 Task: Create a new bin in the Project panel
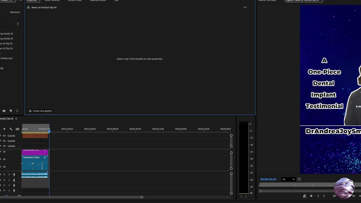coord(4,111)
